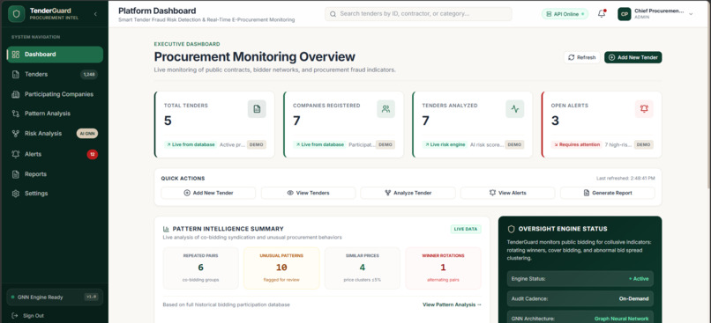Image resolution: width=711 pixels, height=323 pixels.
Task: Click the Risk Analysis network icon
Action: pyautogui.click(x=16, y=134)
